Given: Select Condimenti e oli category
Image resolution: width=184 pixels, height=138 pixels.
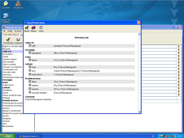Looking at the screenshot, I should pos(10,70).
